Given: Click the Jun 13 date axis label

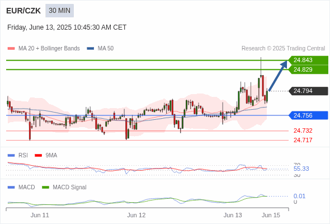Looking at the screenshot, I should point(233,215).
